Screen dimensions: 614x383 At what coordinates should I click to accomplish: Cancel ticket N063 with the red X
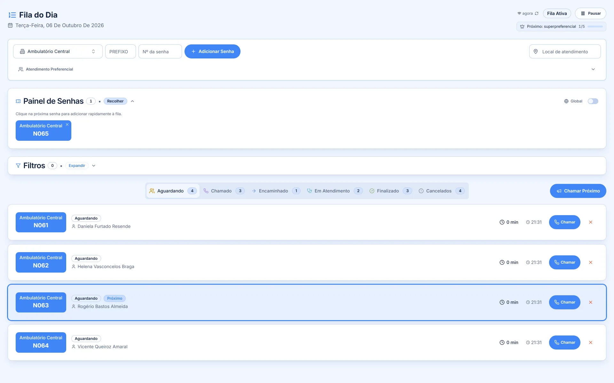pos(591,302)
